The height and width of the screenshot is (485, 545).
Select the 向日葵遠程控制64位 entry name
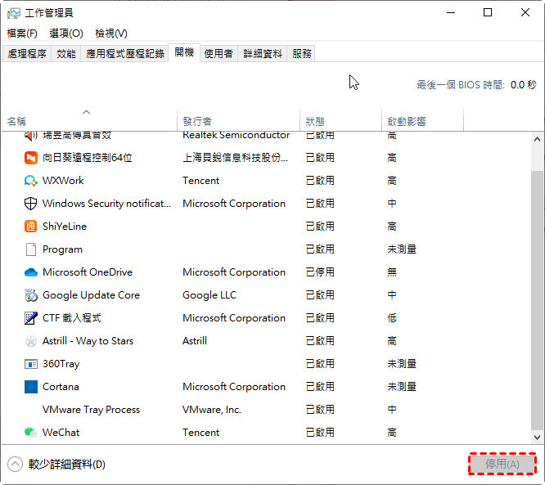(x=88, y=158)
